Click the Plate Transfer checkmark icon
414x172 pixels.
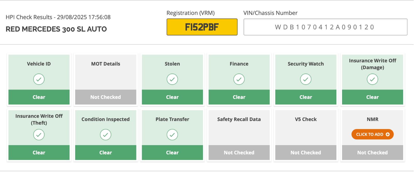[172, 134]
